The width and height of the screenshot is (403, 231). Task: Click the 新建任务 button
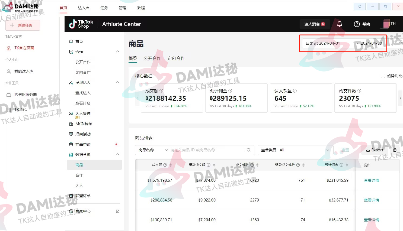[23, 25]
